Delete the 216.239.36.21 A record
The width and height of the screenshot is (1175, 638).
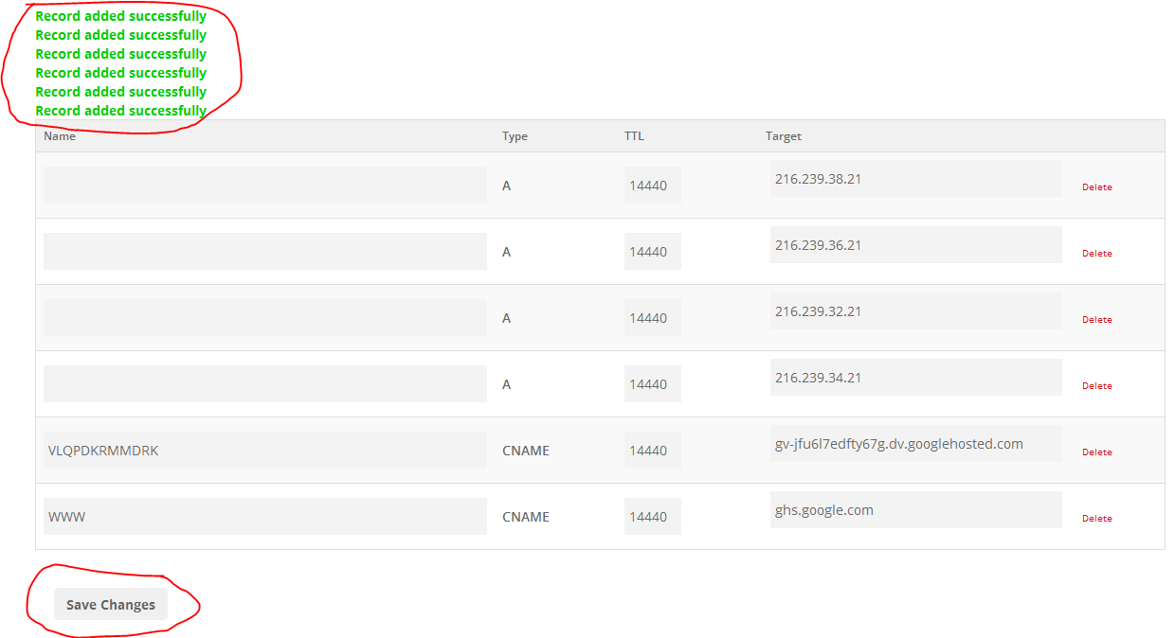click(x=1096, y=254)
